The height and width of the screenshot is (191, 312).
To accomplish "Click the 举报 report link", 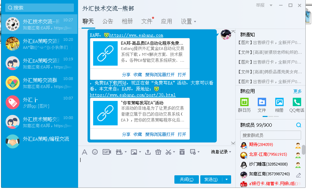I will (x=260, y=5).
